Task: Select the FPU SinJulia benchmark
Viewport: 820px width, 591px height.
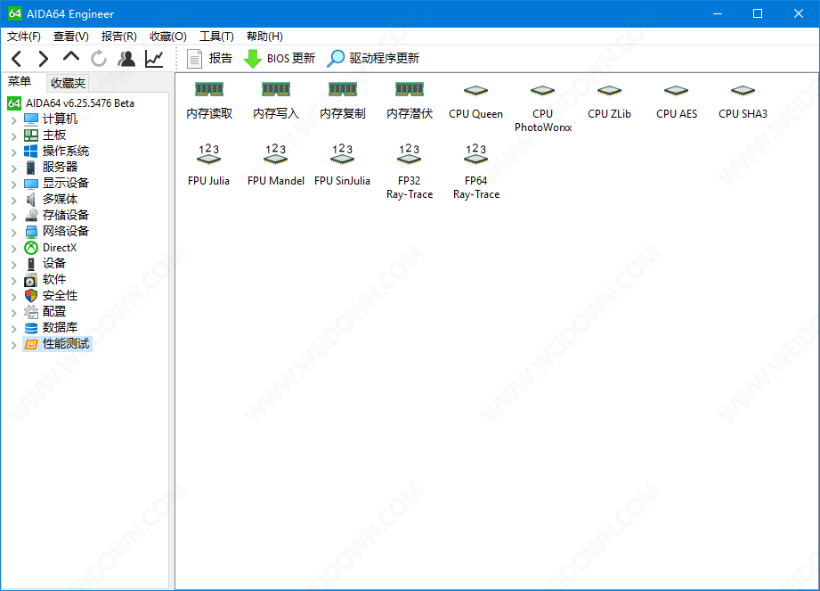Action: (x=343, y=165)
